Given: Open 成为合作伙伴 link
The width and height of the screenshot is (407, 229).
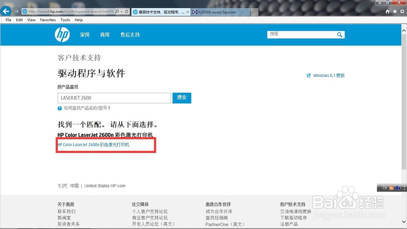Looking at the screenshot, I should (219, 211).
